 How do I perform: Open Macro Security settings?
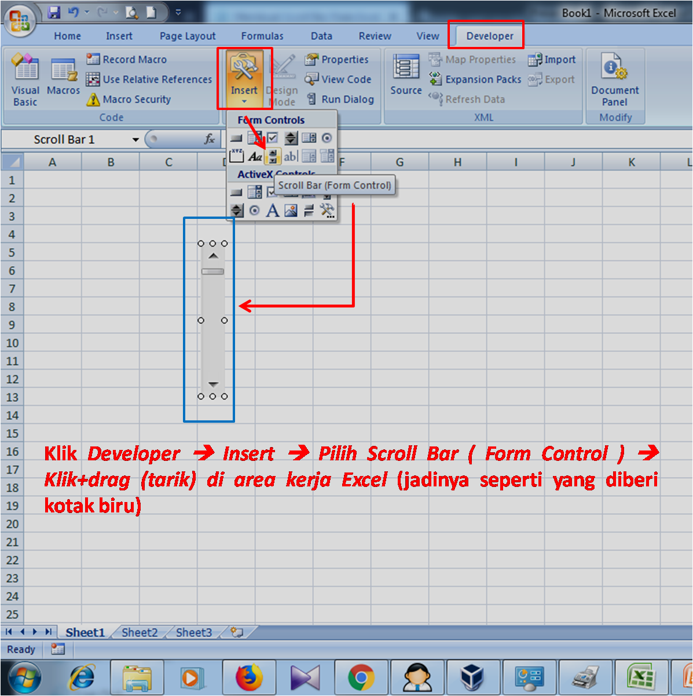129,99
